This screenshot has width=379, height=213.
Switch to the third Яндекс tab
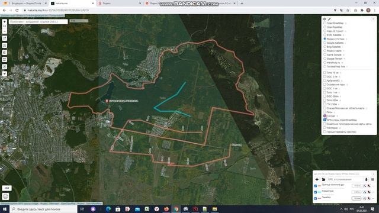(x=119, y=4)
